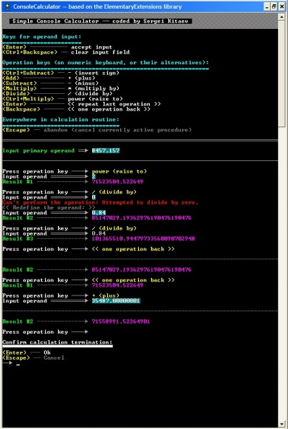Screen dimensions: 288x429
Task: Close the ConsoleCalculator window
Action: click(282, 7)
